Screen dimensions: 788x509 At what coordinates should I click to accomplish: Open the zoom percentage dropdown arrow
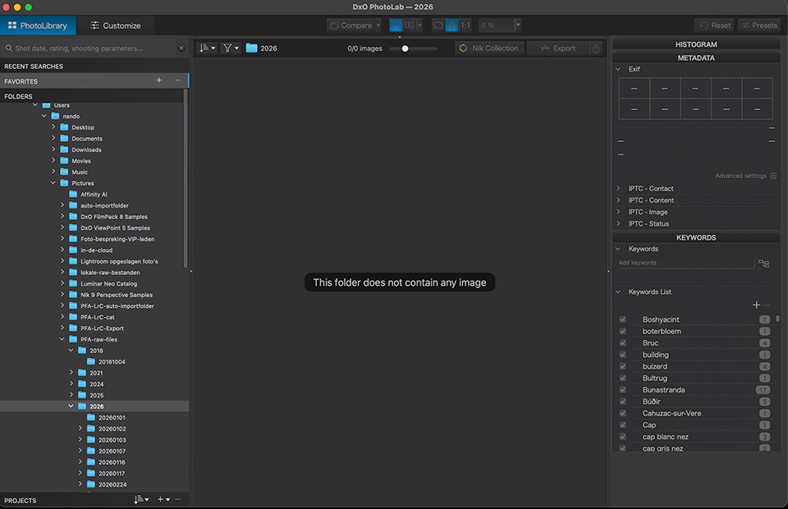point(518,25)
